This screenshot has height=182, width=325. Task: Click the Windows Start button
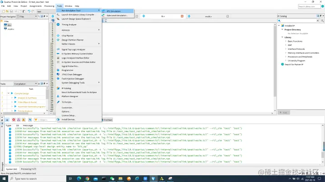tap(4, 179)
